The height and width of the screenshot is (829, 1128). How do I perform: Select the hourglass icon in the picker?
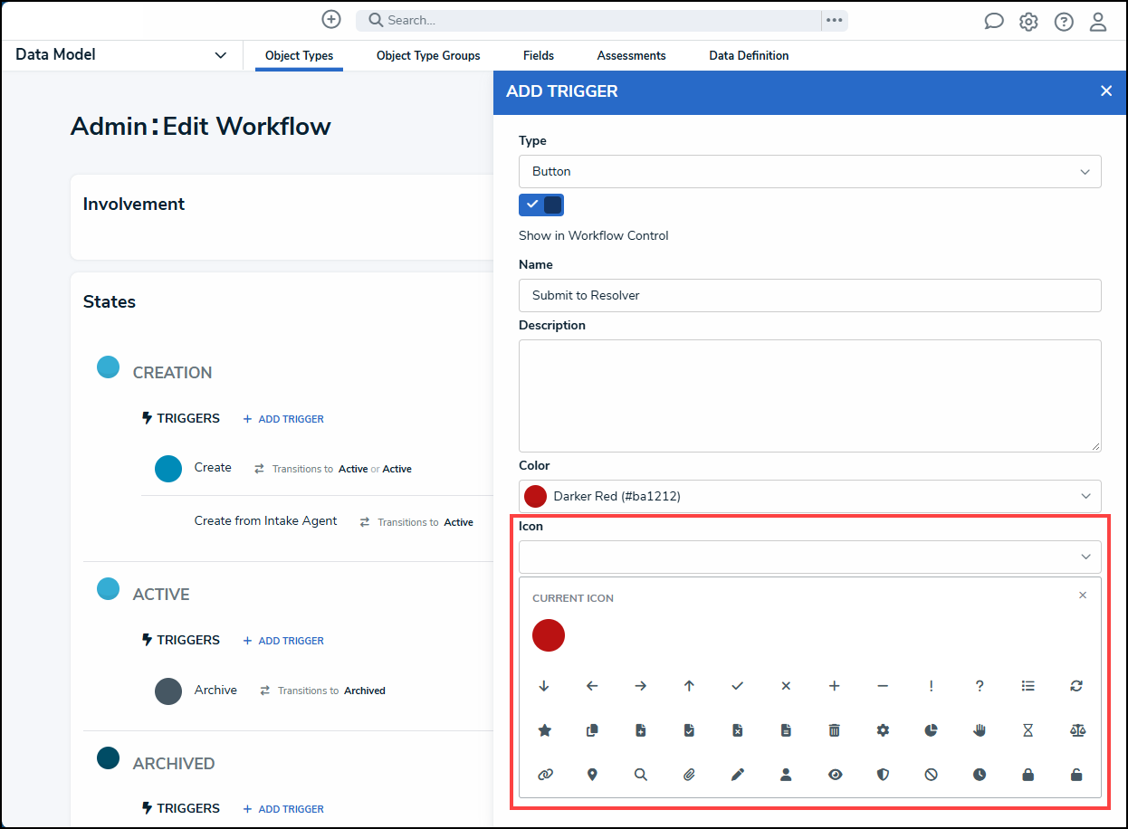1028,730
